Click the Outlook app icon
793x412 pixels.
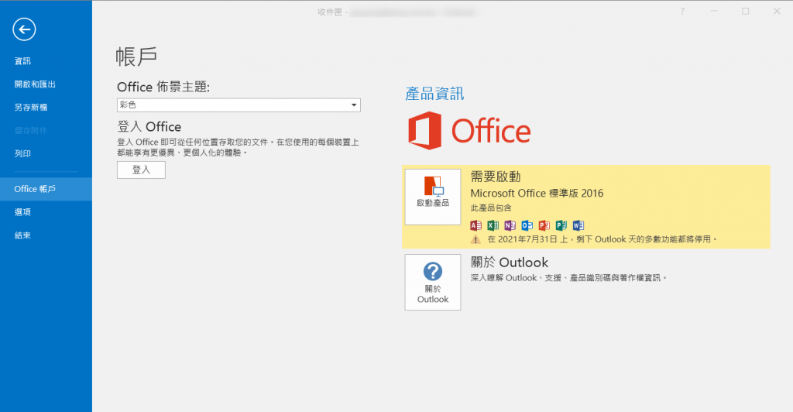click(527, 225)
